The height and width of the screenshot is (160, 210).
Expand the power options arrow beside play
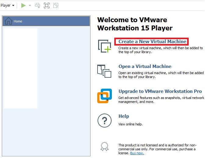pos(30,5)
